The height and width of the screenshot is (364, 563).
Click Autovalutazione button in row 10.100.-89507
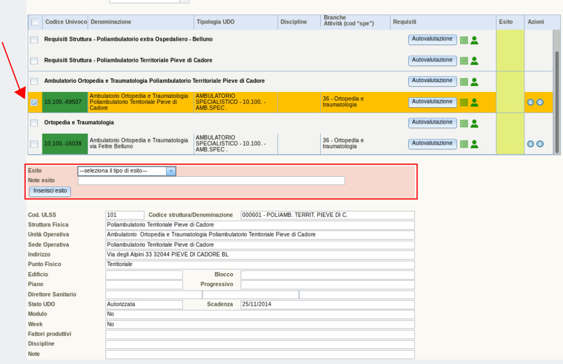[x=432, y=102]
